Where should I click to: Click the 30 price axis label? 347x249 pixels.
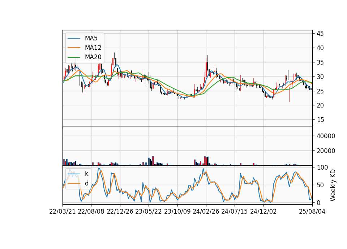[x=320, y=77]
